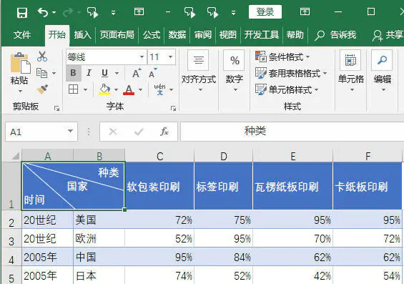Select column C header
The width and height of the screenshot is (404, 284).
(159, 156)
